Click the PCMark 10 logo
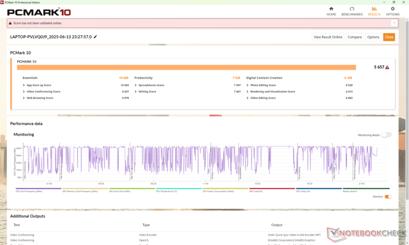Image resolution: width=409 pixels, height=245 pixels. point(39,12)
